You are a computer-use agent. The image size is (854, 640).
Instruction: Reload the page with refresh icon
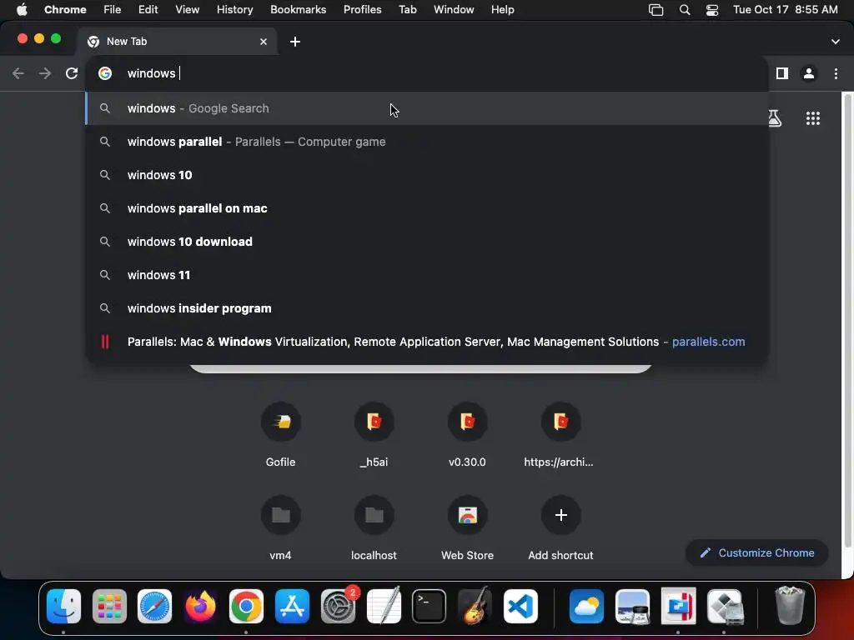[72, 73]
